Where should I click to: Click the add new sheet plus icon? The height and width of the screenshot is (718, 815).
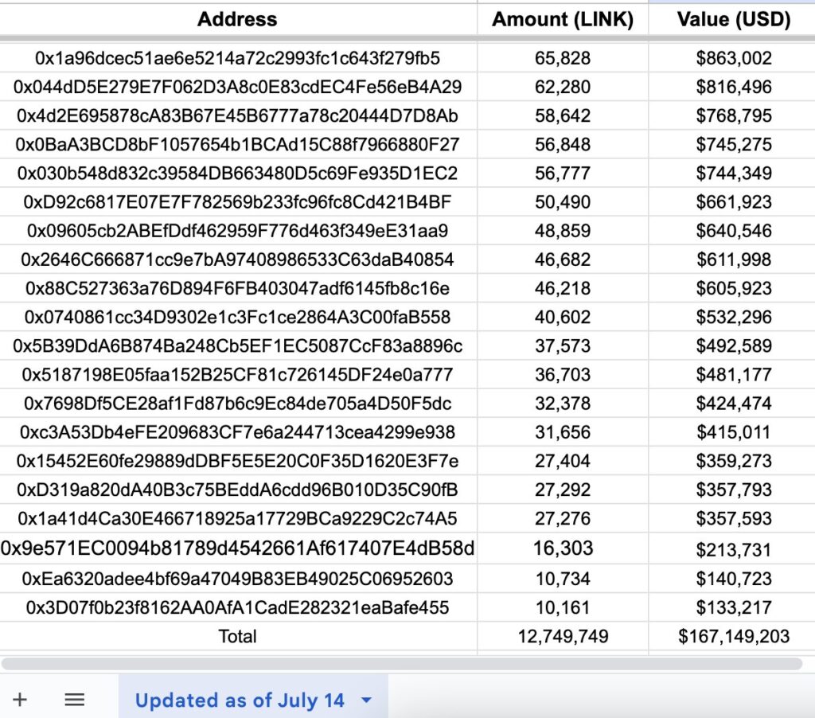tap(20, 700)
